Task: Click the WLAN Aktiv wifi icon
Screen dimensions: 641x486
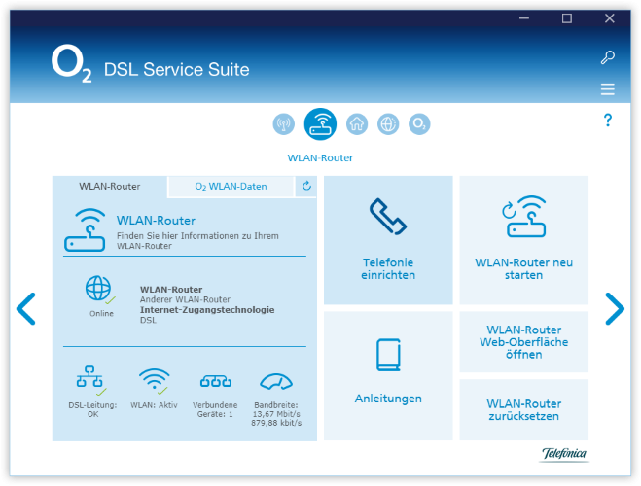Action: pos(154,380)
